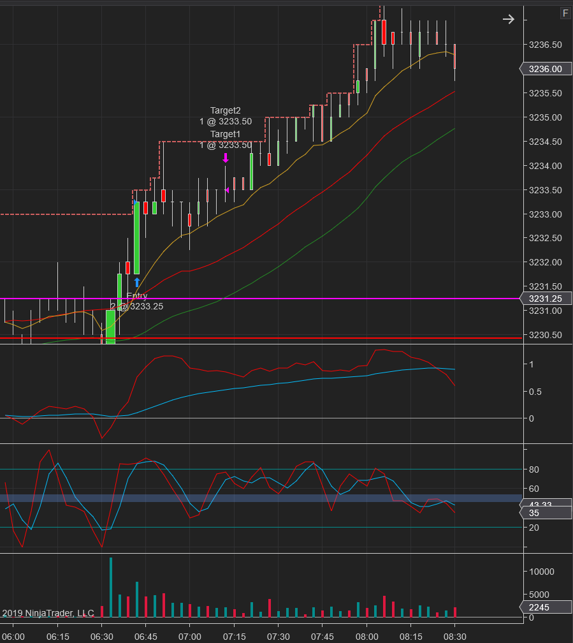Click the 08:15 time axis label
Image resolution: width=573 pixels, height=643 pixels.
410,637
